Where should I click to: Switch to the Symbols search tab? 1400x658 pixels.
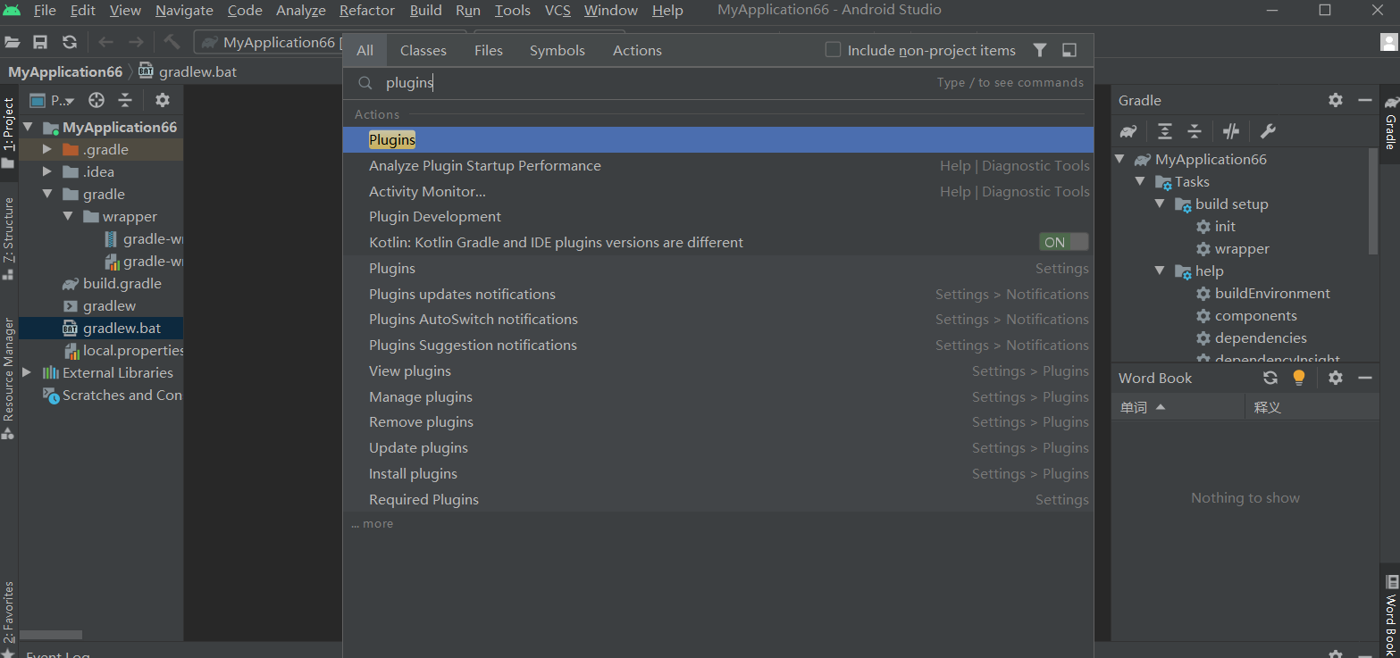click(x=557, y=50)
